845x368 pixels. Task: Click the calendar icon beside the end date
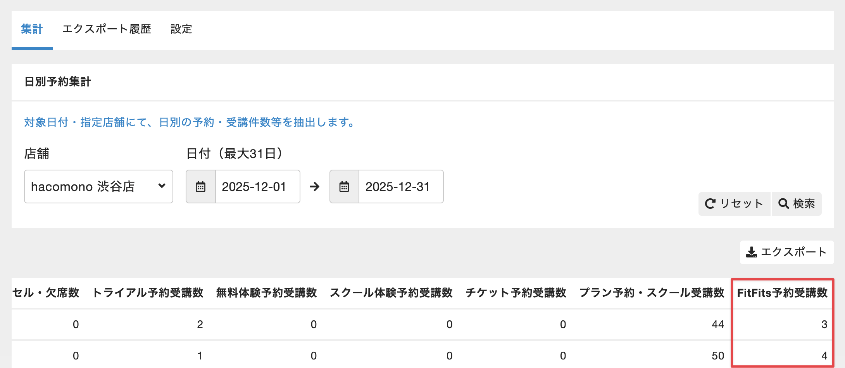344,187
